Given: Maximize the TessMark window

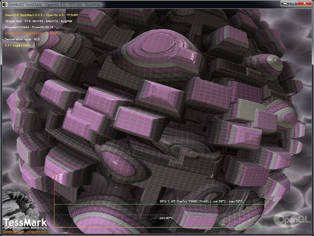Looking at the screenshot, I should pos(293,3).
